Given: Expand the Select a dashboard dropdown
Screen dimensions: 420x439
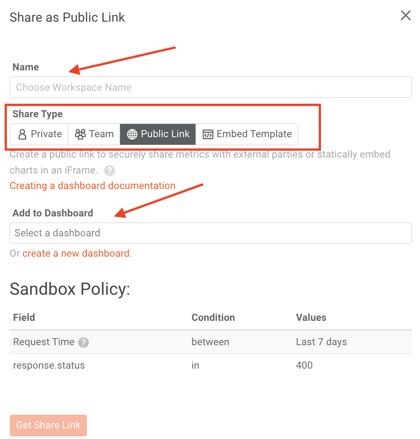Looking at the screenshot, I should point(210,233).
